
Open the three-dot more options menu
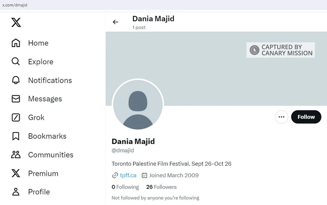(x=281, y=117)
